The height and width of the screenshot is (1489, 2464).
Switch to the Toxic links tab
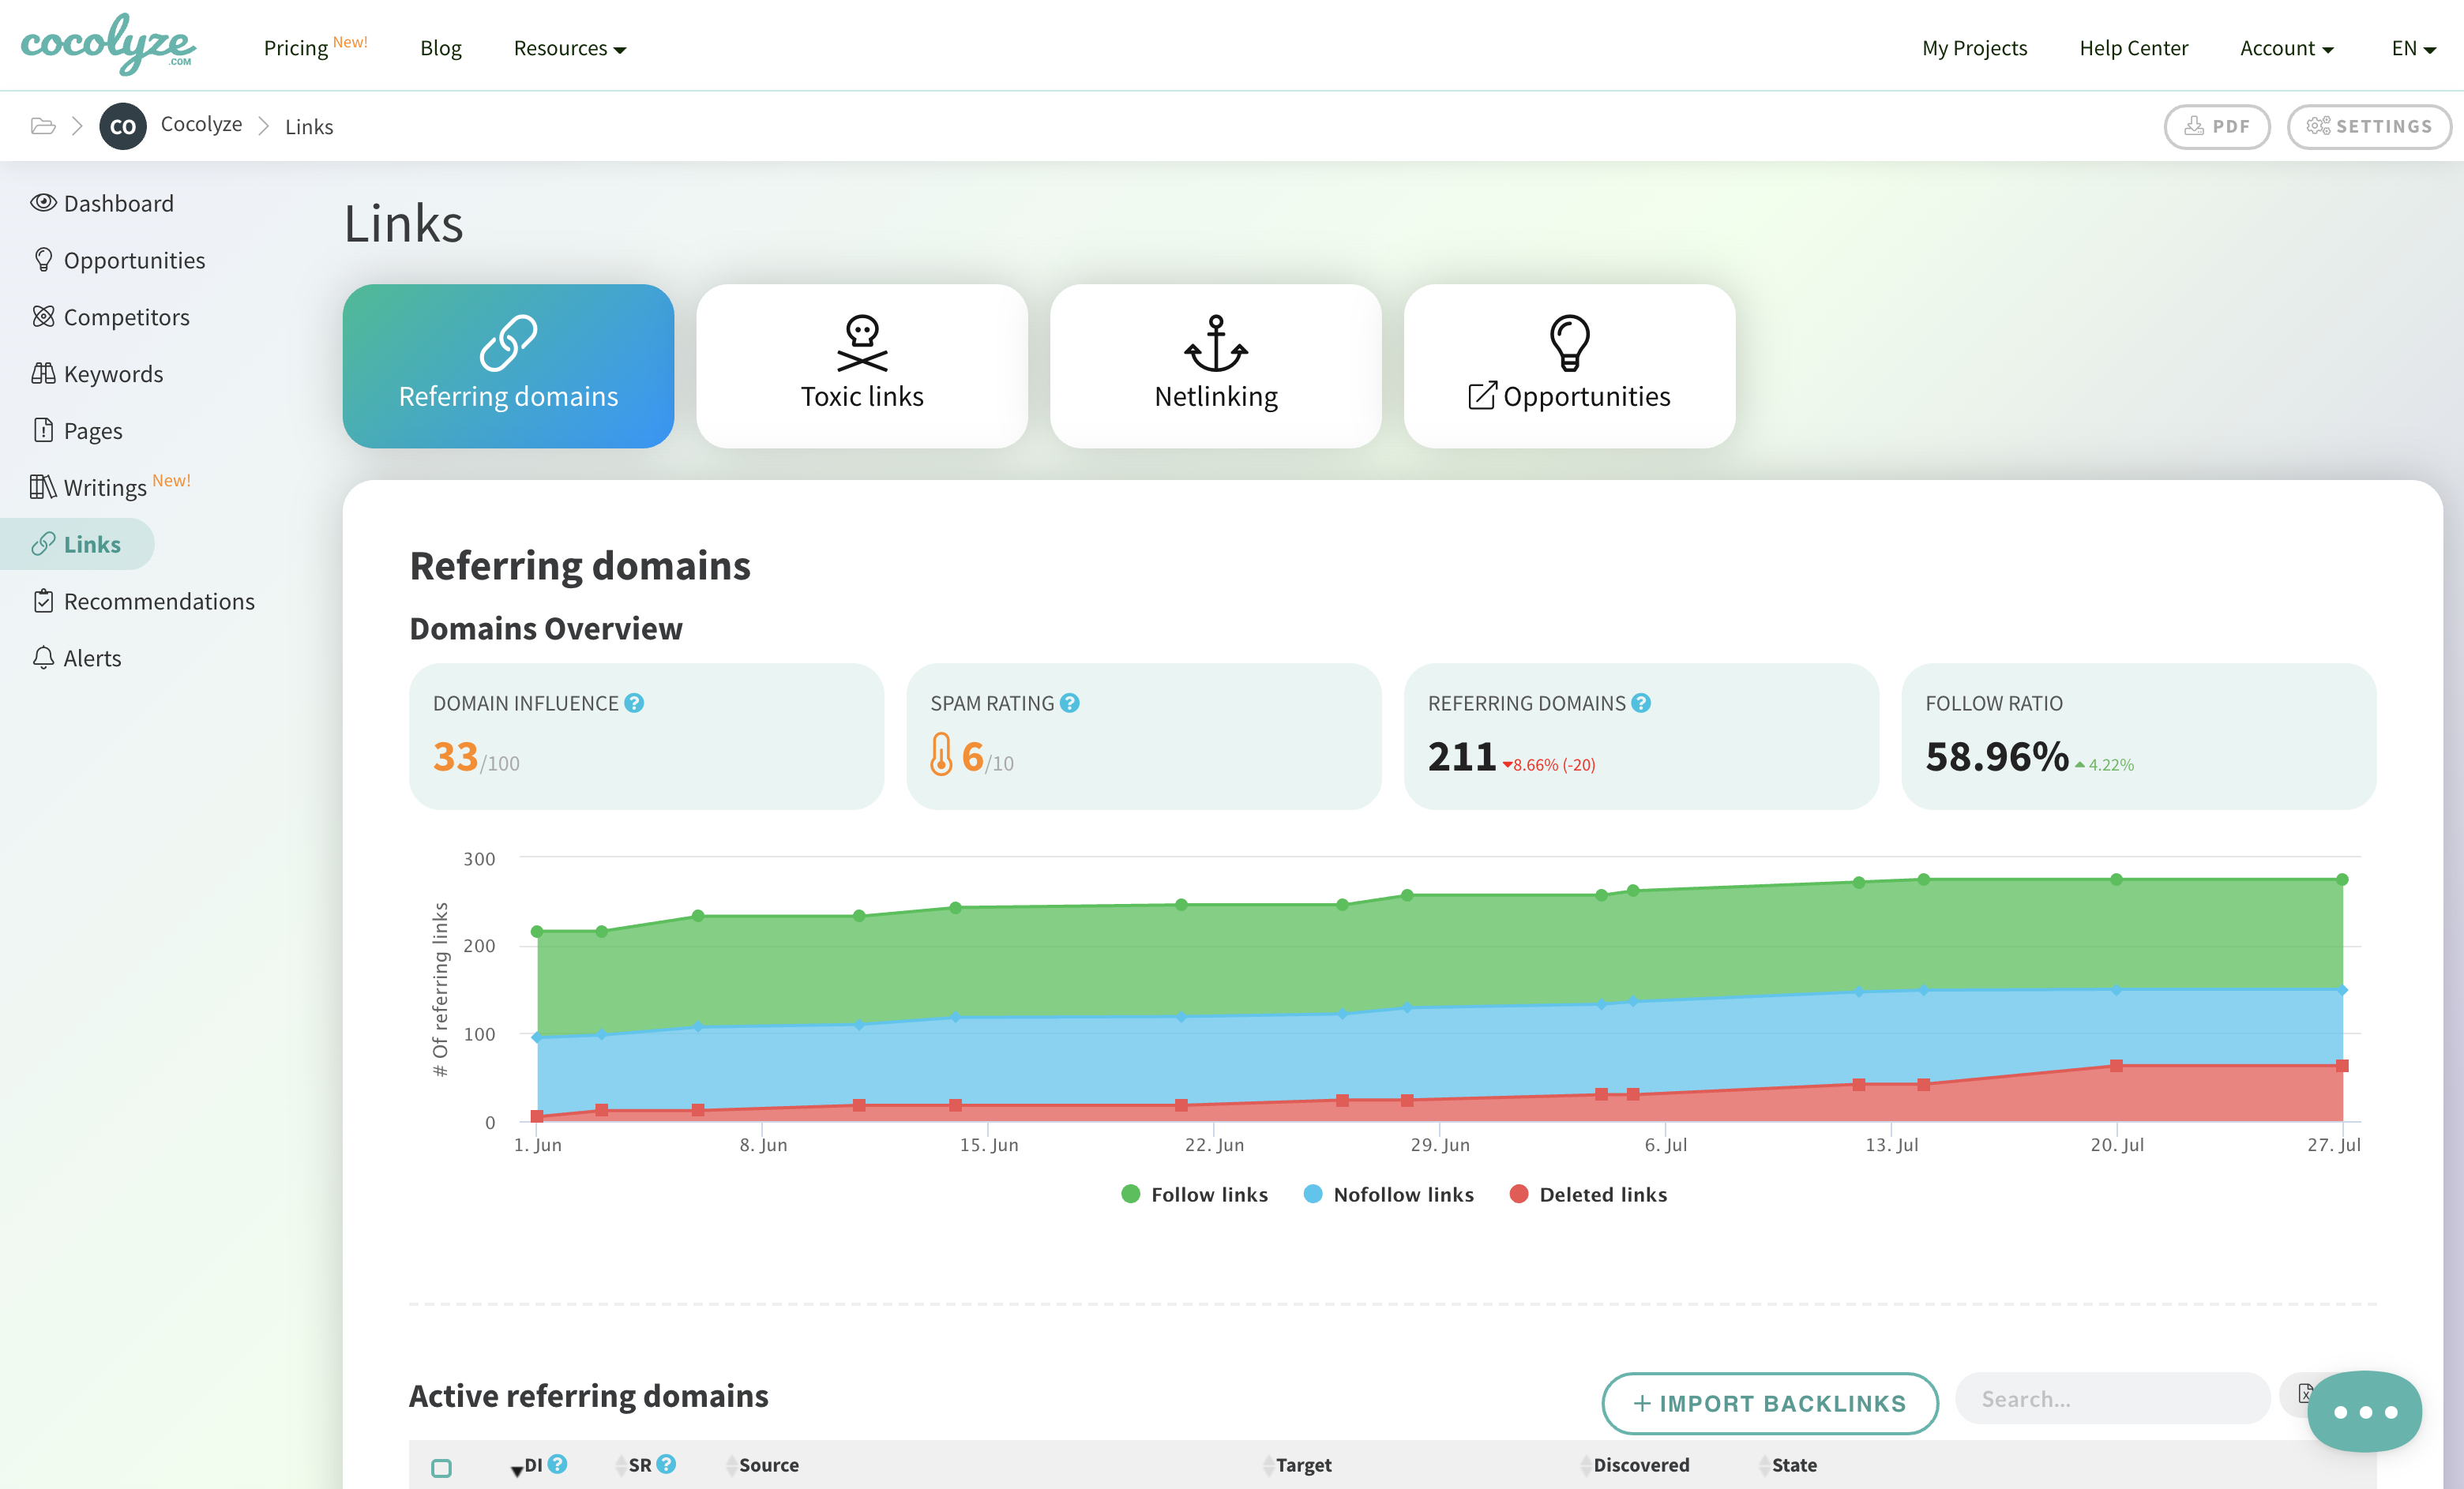click(862, 366)
